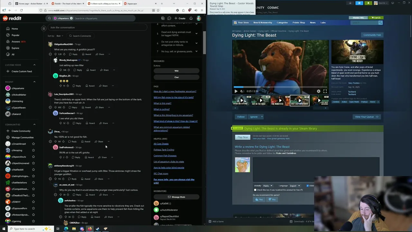412x232 pixels.
Task: Favorite r/2meirl4meirl with star icon
Action: tap(33, 144)
